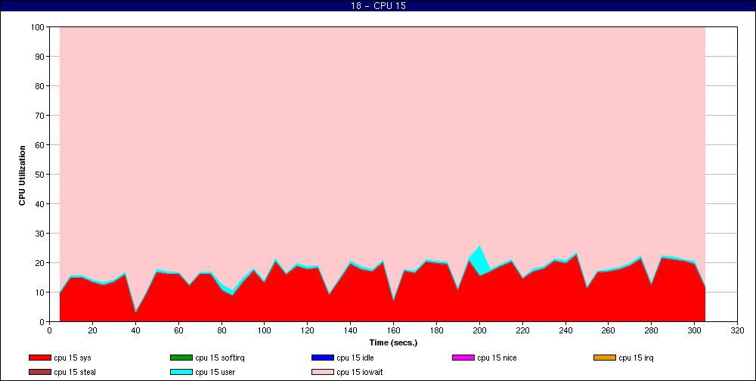Select the 'cpu 15 user' legend label
This screenshot has height=381, width=756.
pos(215,372)
